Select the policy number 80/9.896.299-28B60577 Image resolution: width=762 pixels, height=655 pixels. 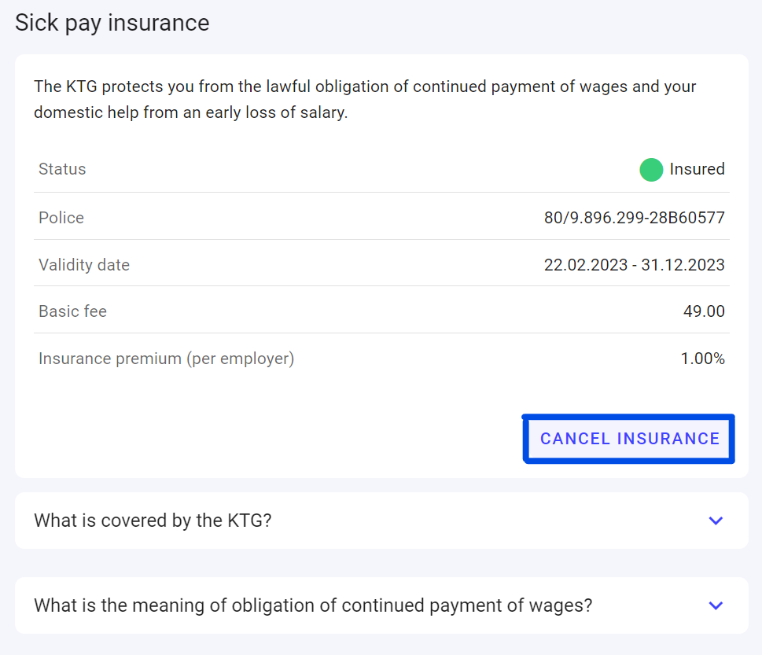pyautogui.click(x=634, y=218)
